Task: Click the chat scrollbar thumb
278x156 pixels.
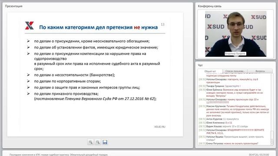Action: (x=272, y=135)
